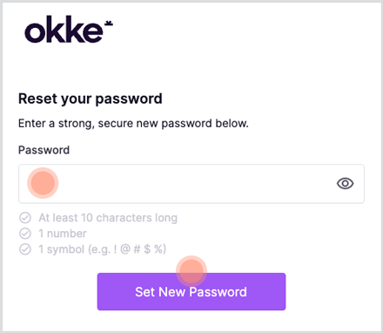
Task: Click the checkmark icon beside 1 symbol
Action: point(25,249)
